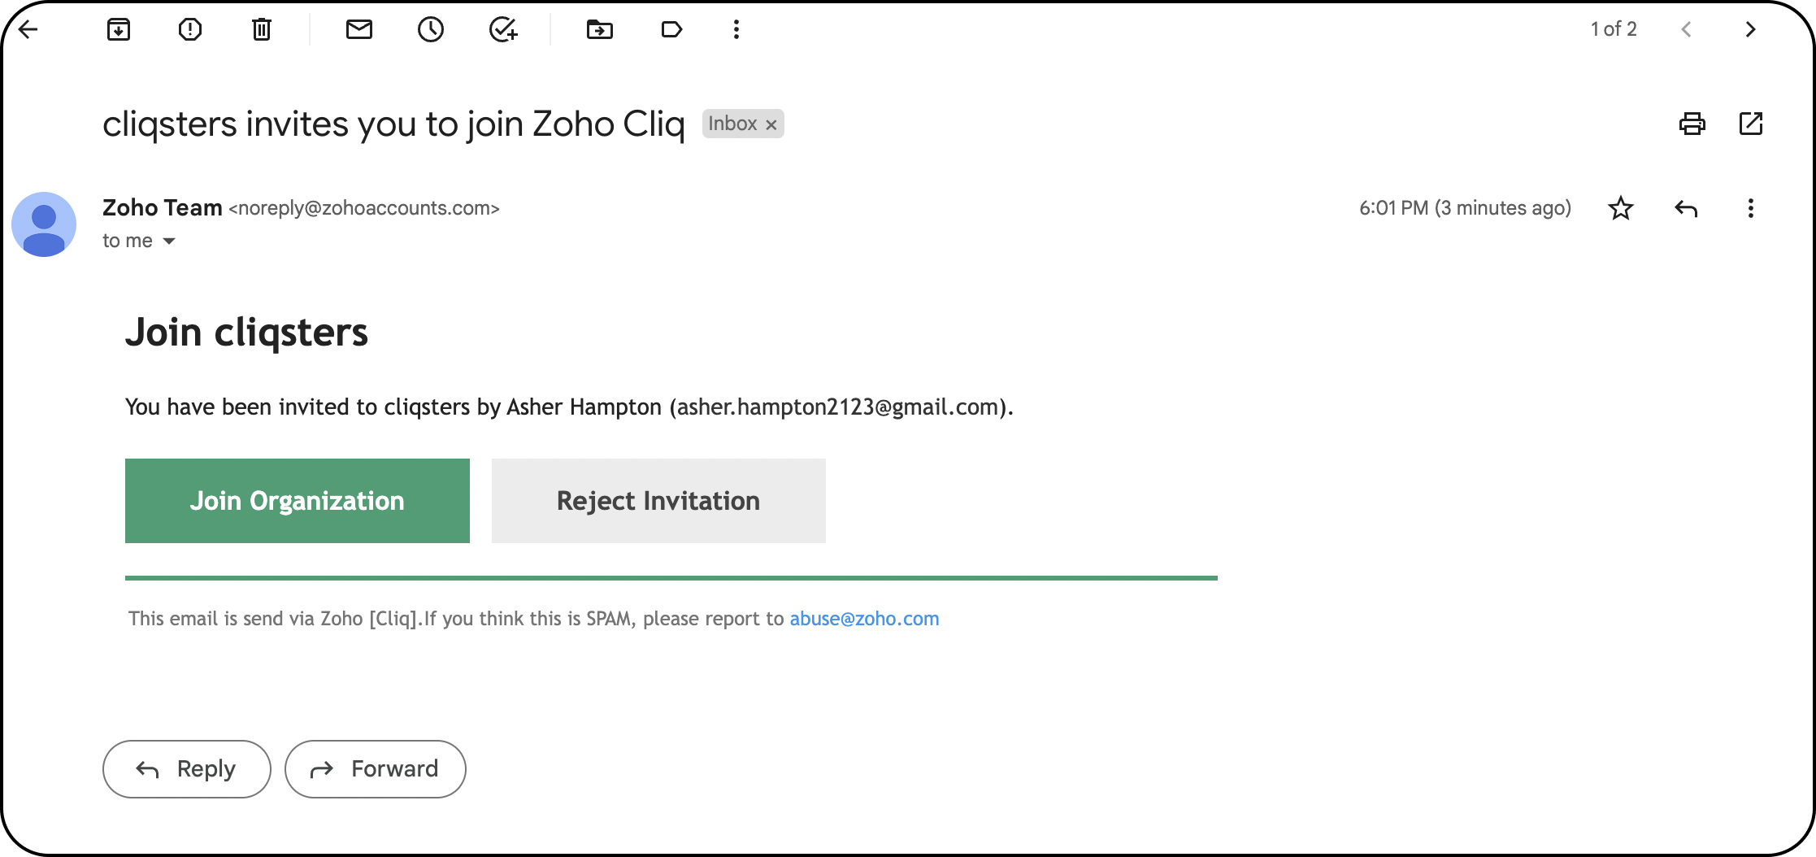Image resolution: width=1816 pixels, height=857 pixels.
Task: Click the noreply@zohoaccounts.com sender address
Action: [364, 208]
